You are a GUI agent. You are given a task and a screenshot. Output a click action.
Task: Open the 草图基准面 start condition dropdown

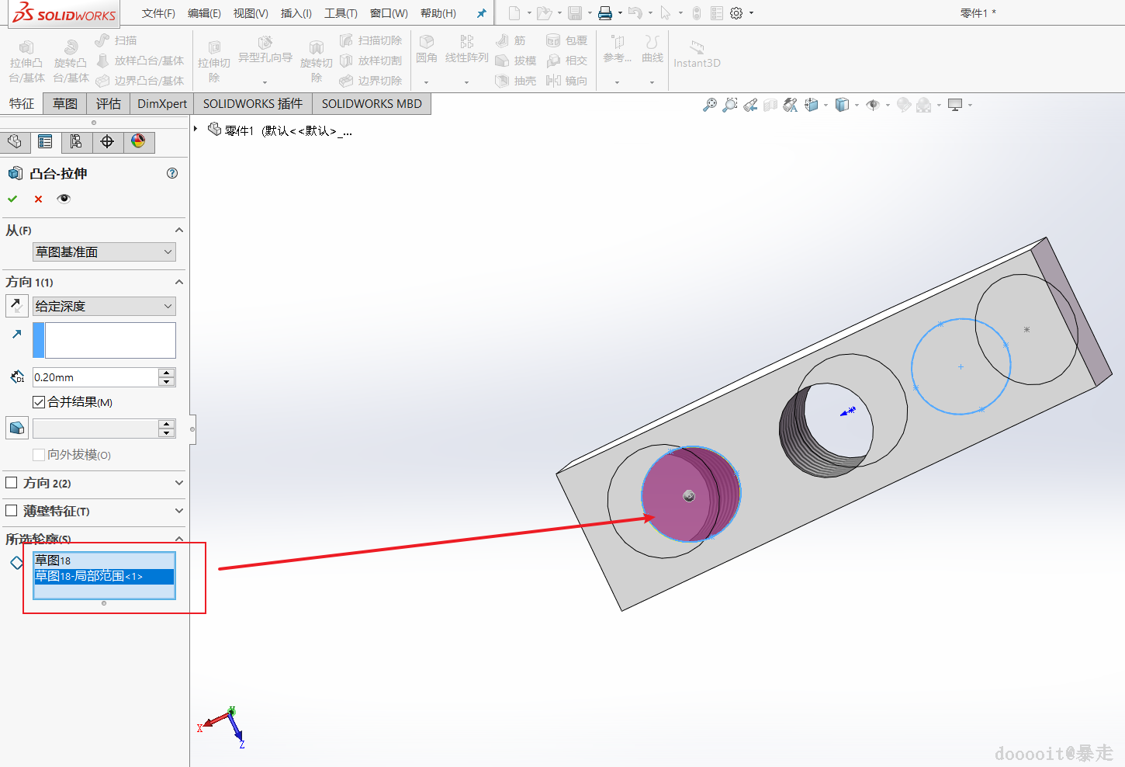pos(104,252)
